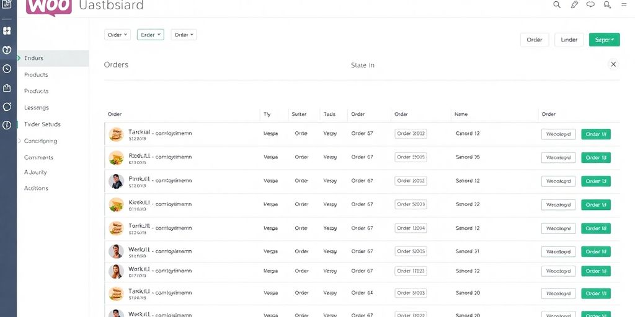Viewport: 635px width, 317px height.
Task: Select the pencil edit icon in header
Action: (x=574, y=5)
